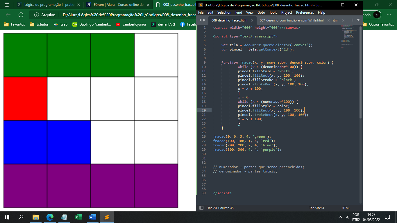Open the notepad-style app in taskbar
This screenshot has height=223, width=397.
tap(64, 217)
